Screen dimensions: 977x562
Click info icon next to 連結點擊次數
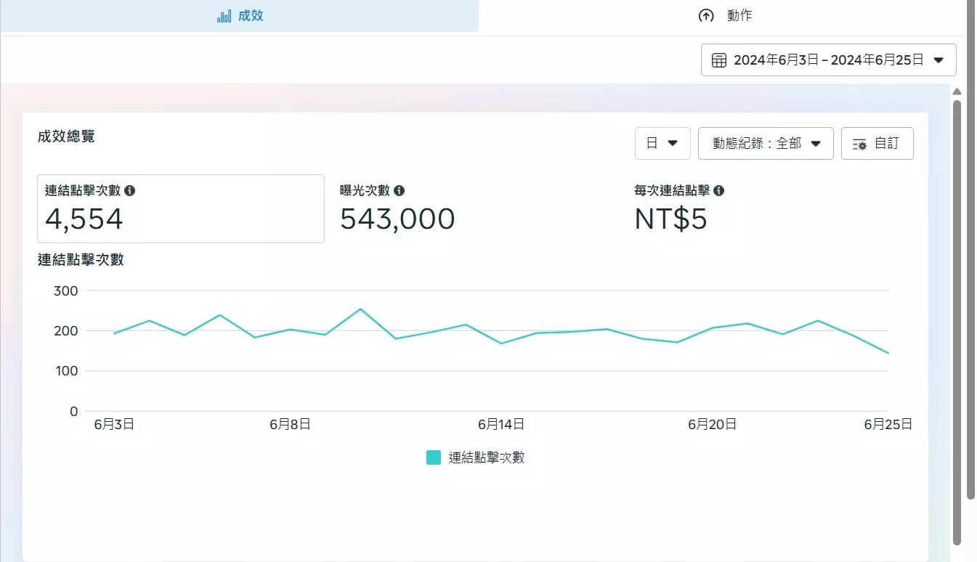[130, 190]
